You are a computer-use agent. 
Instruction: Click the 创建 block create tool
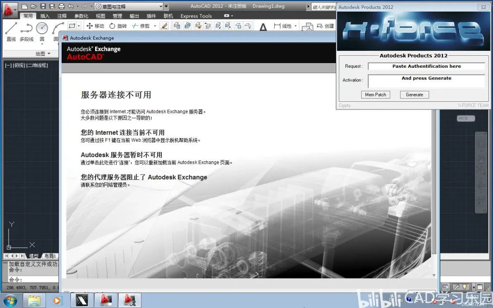[325, 26]
